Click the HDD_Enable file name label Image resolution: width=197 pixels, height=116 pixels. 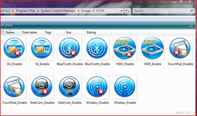pos(153,64)
